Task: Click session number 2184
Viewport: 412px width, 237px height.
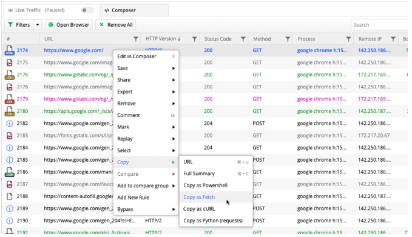Action: point(22,148)
